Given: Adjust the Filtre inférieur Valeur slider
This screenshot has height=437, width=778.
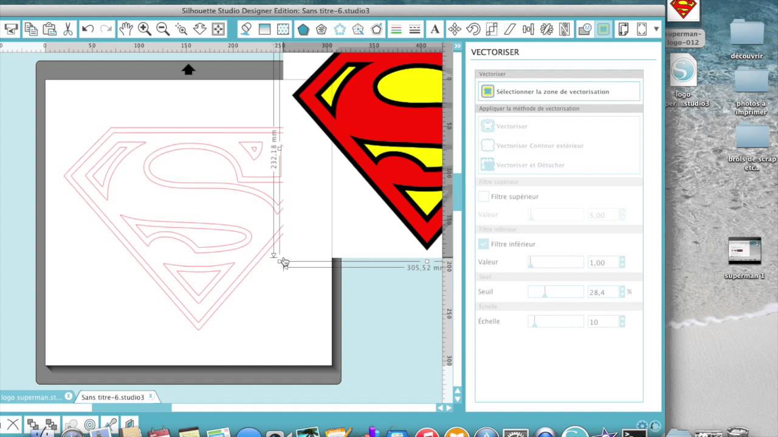Looking at the screenshot, I should [556, 262].
